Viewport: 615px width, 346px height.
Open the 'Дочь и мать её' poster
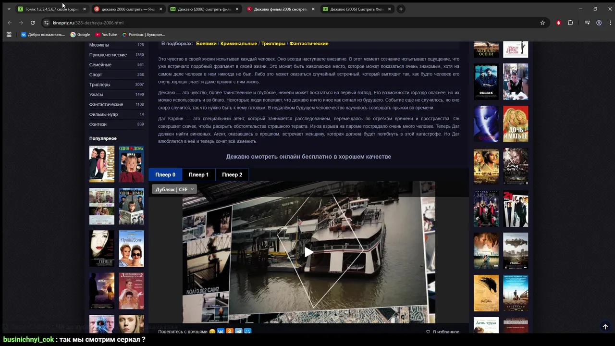pyautogui.click(x=516, y=124)
